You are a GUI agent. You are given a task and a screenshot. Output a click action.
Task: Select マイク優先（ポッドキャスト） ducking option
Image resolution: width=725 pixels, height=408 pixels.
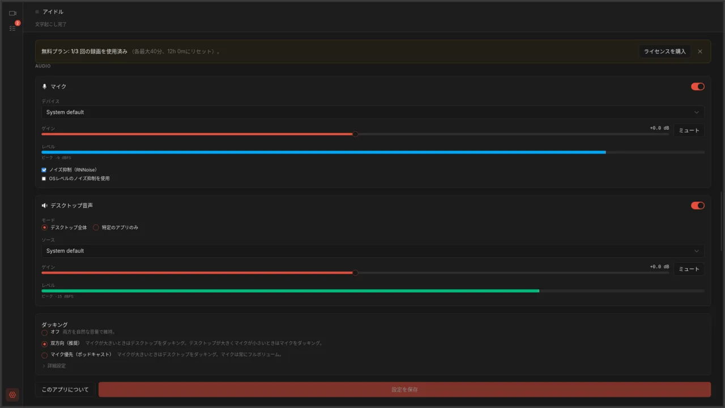point(45,355)
